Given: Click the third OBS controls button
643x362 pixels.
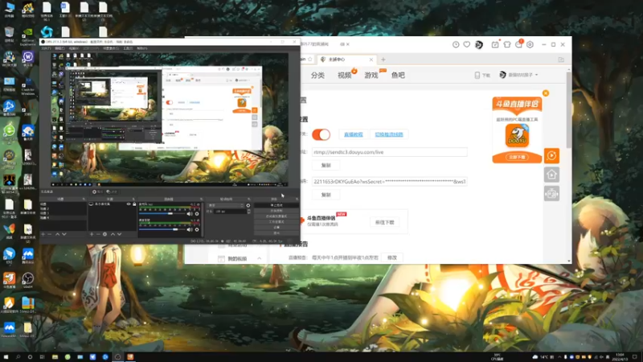Looking at the screenshot, I should pos(276,216).
